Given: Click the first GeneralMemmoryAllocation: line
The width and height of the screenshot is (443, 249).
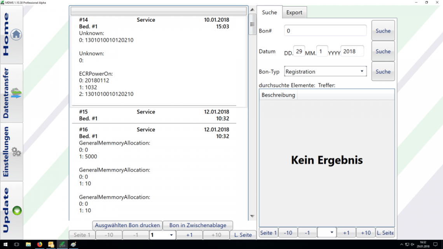Looking at the screenshot, I should [x=114, y=143].
